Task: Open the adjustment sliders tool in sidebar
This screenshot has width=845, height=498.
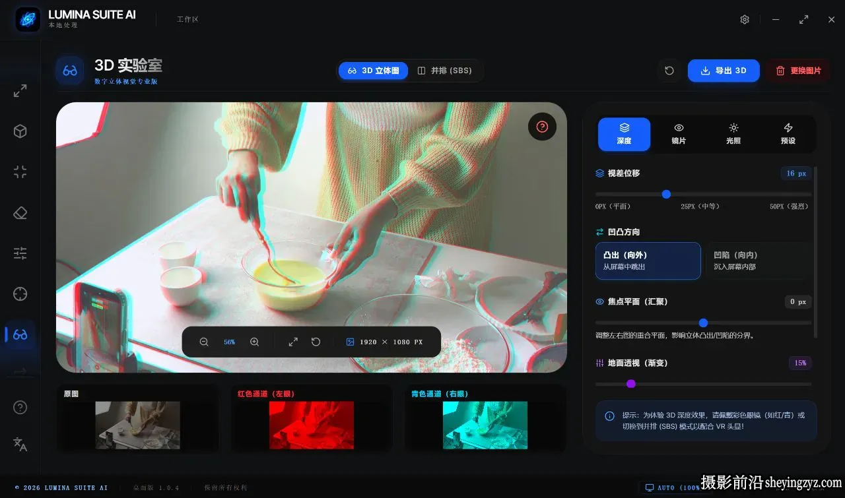Action: pos(20,253)
